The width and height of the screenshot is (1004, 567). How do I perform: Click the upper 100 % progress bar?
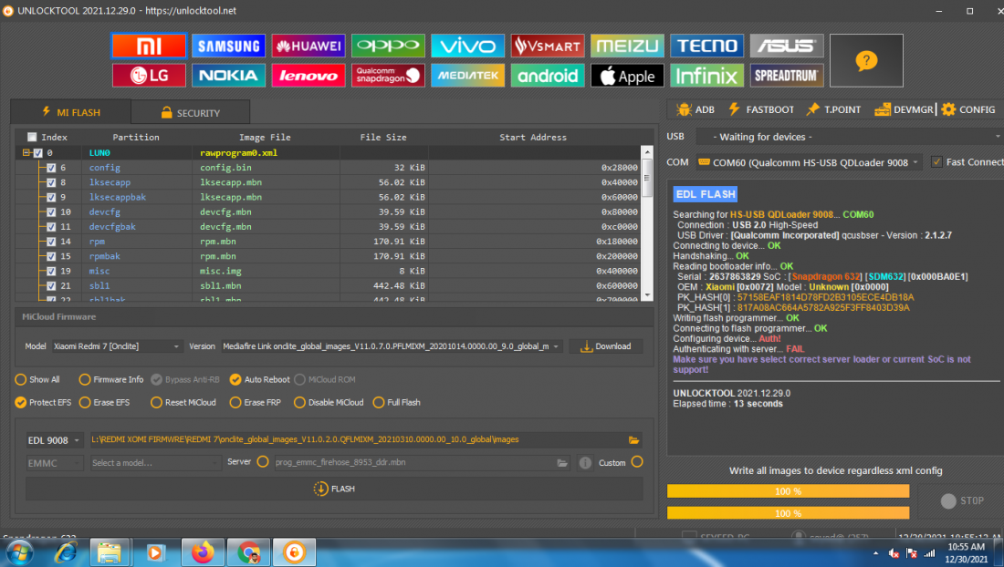(789, 491)
